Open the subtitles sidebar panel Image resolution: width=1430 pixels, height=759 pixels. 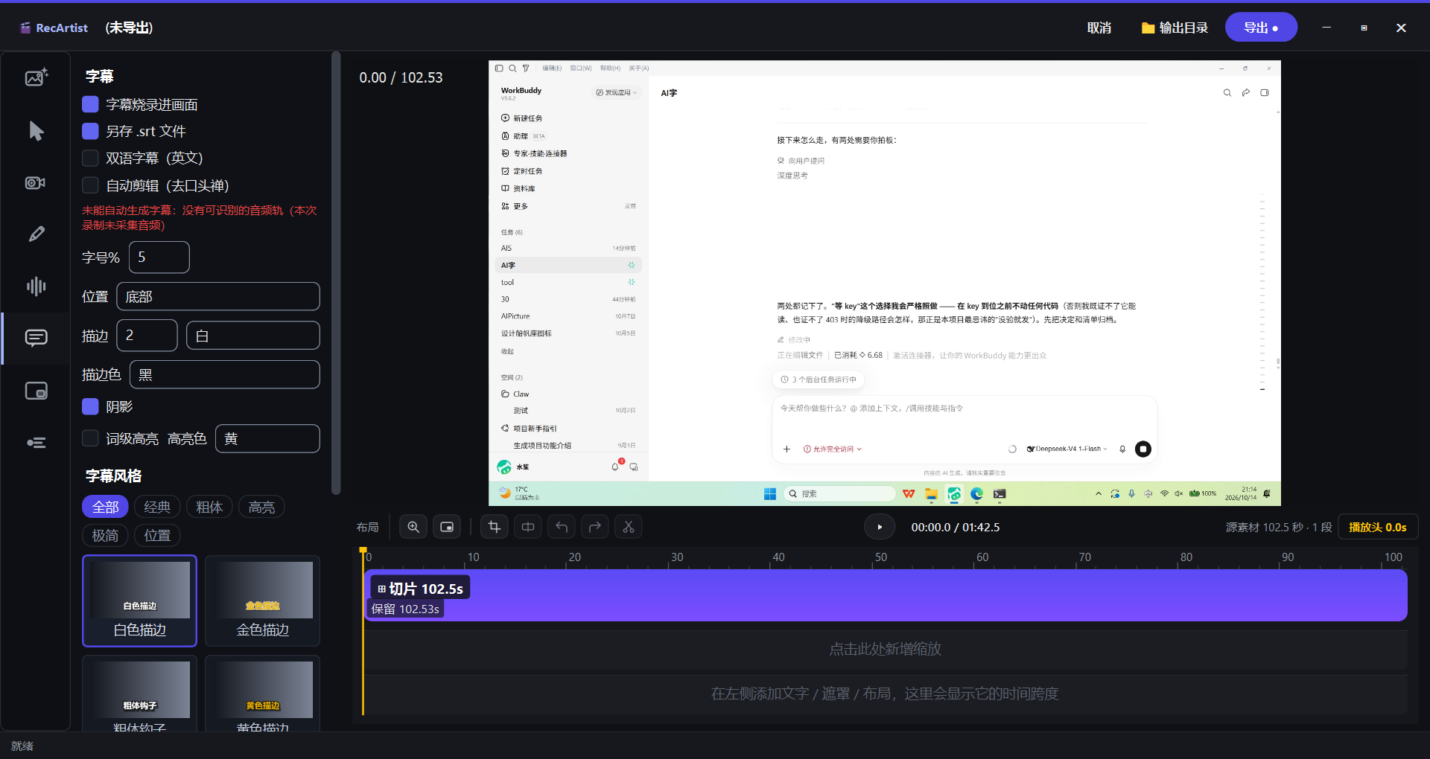36,338
